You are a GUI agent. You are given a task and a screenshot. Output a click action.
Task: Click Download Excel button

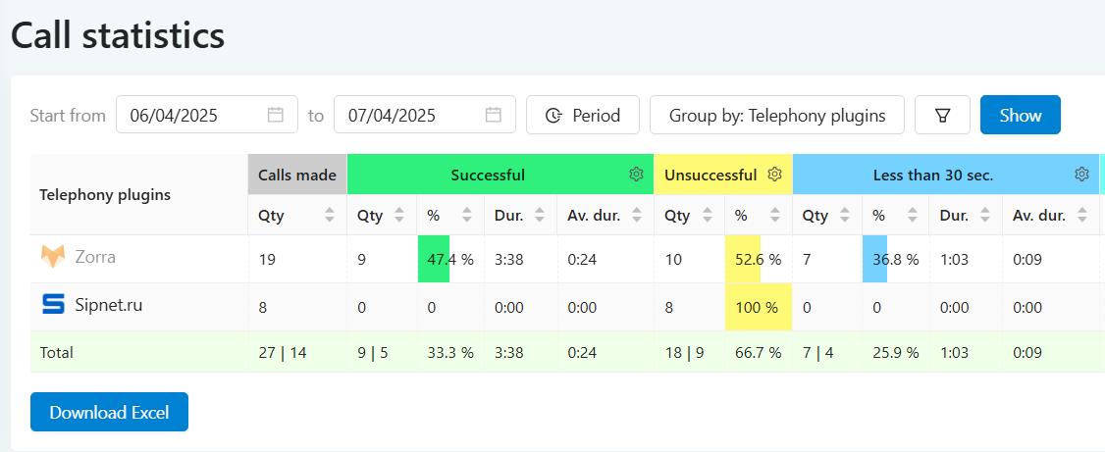pos(109,412)
